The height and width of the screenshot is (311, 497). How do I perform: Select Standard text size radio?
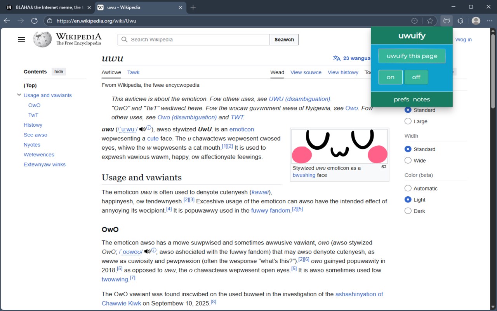coord(408,110)
